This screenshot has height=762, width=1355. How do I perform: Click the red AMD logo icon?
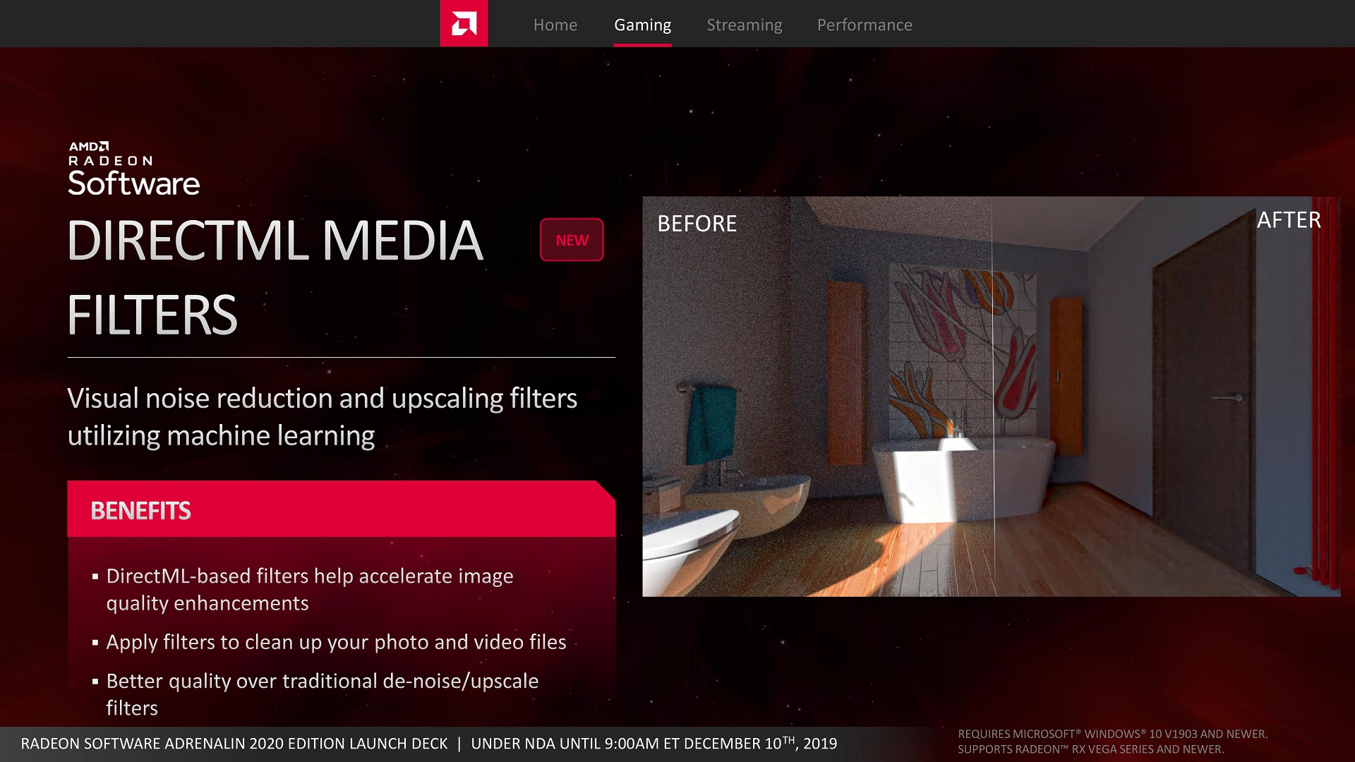pyautogui.click(x=464, y=23)
